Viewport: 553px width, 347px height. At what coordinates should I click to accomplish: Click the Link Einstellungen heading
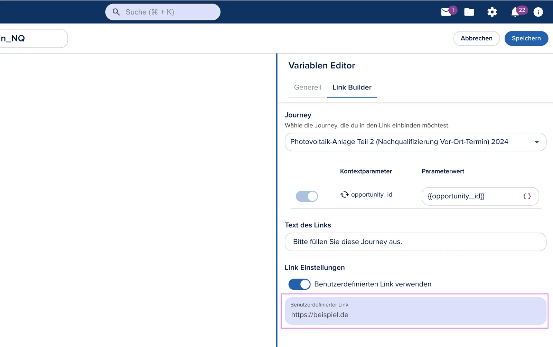pos(315,268)
